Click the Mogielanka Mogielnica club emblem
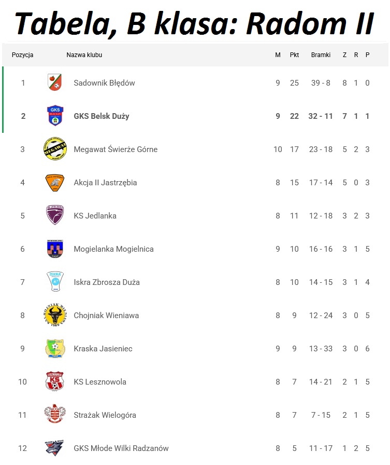This screenshot has width=390, height=465. [x=54, y=249]
